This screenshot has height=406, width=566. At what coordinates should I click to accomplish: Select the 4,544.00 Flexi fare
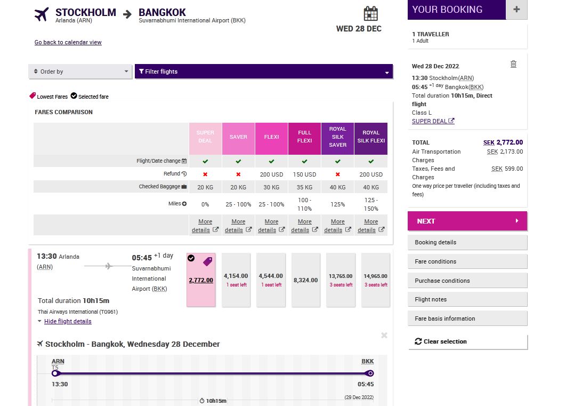271,280
